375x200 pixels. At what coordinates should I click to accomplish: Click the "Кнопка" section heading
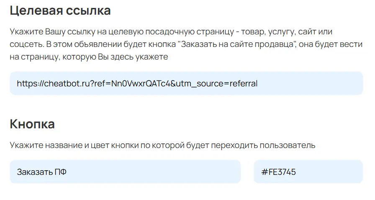click(x=32, y=124)
